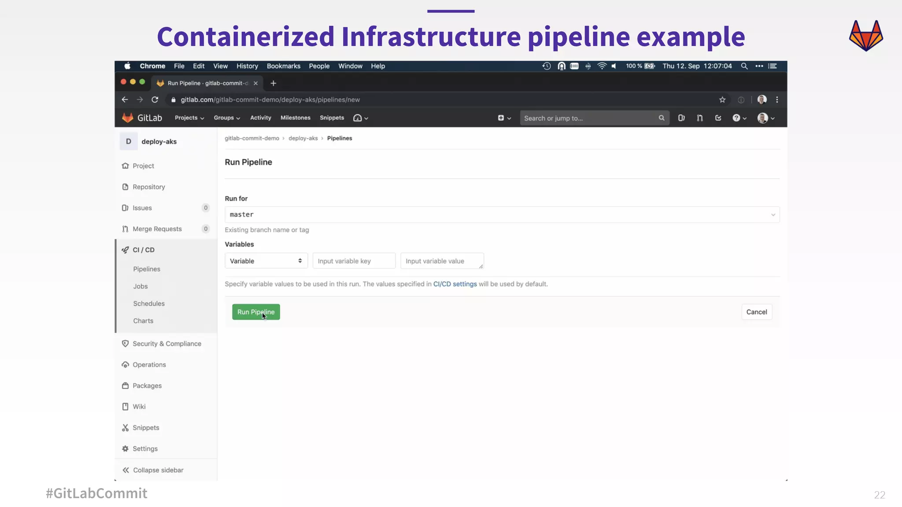Open Security & Compliance in sidebar
Image resolution: width=902 pixels, height=507 pixels.
(x=166, y=344)
